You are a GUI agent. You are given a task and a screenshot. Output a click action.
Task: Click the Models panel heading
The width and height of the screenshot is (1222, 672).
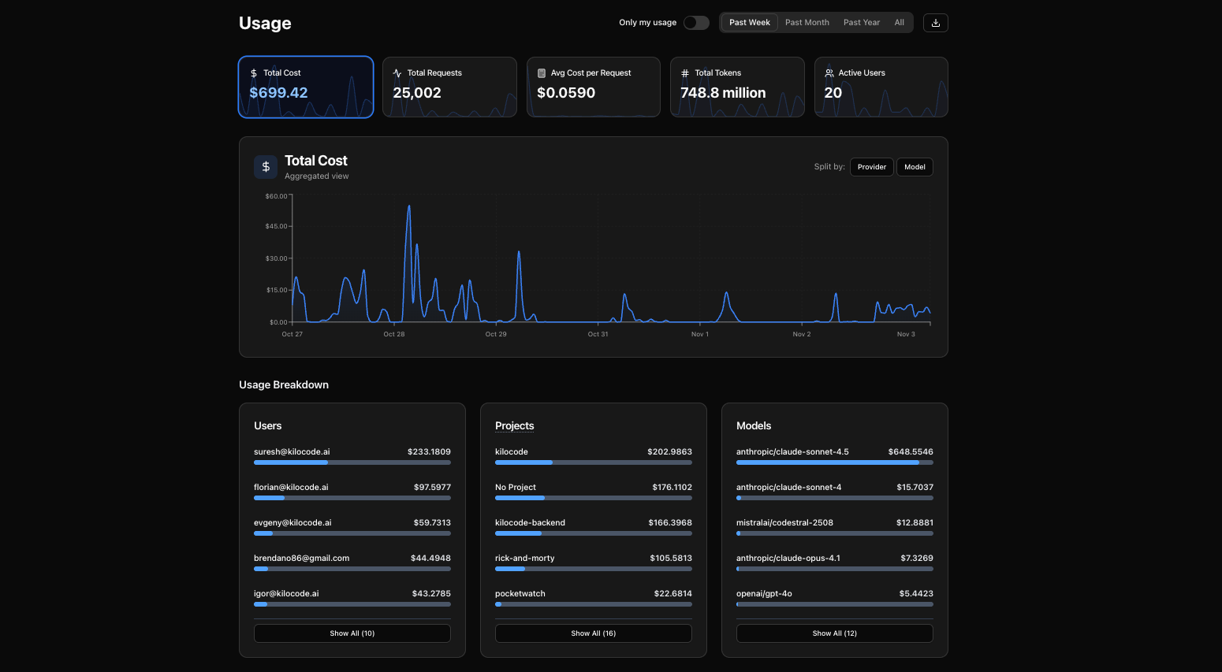[x=754, y=425]
